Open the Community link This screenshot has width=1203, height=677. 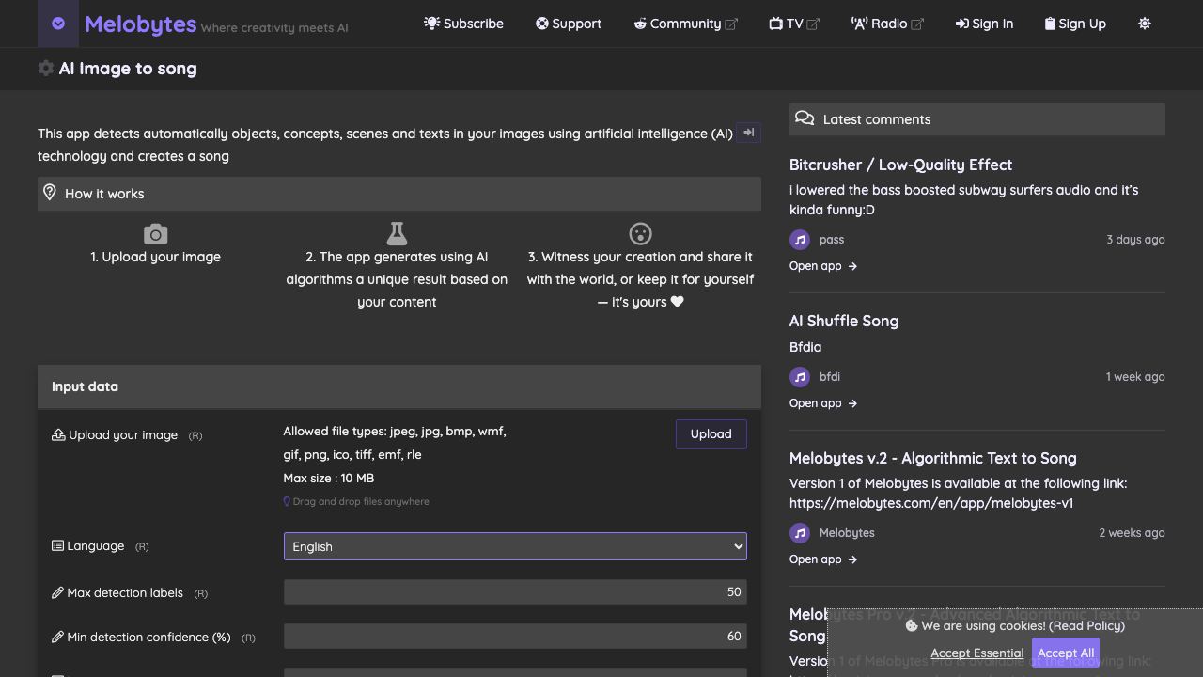tap(685, 24)
